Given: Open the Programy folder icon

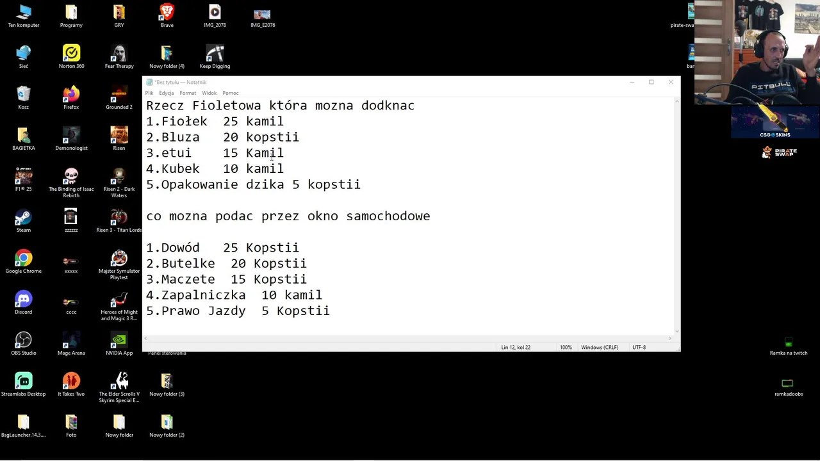Looking at the screenshot, I should point(71,16).
